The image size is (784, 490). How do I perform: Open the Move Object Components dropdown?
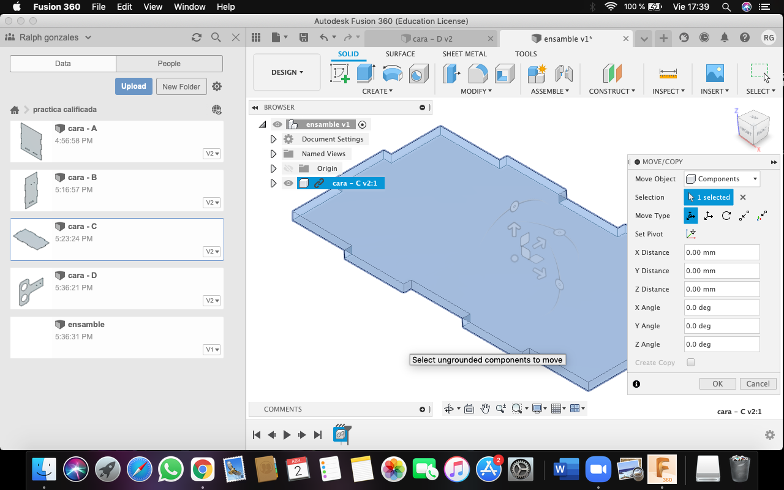point(722,179)
